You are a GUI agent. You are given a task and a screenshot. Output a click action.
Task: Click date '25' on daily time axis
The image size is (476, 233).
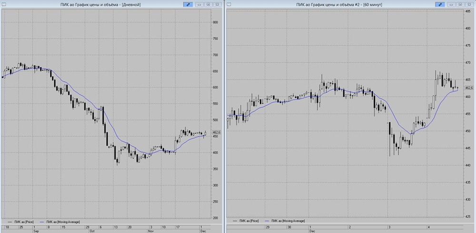tap(21, 227)
